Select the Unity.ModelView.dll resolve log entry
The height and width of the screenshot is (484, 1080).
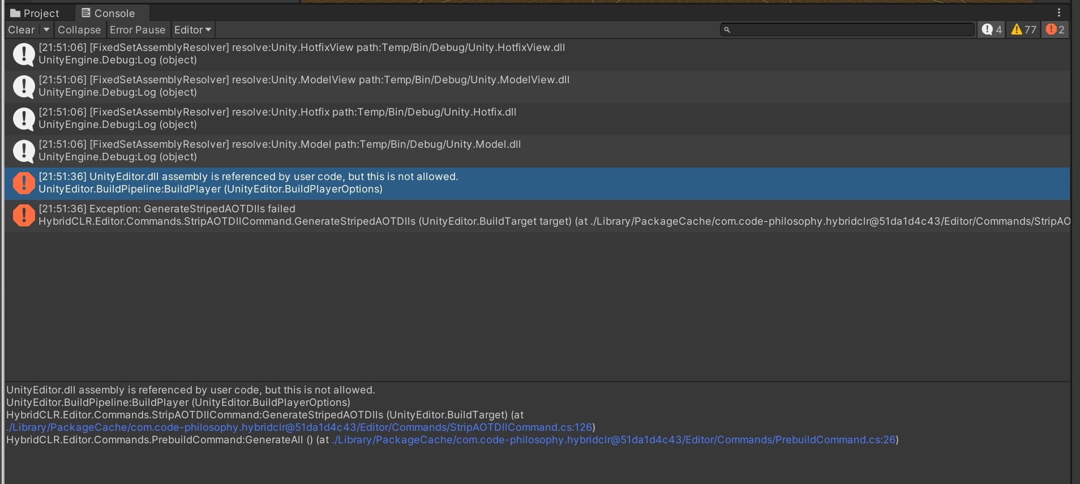click(537, 87)
